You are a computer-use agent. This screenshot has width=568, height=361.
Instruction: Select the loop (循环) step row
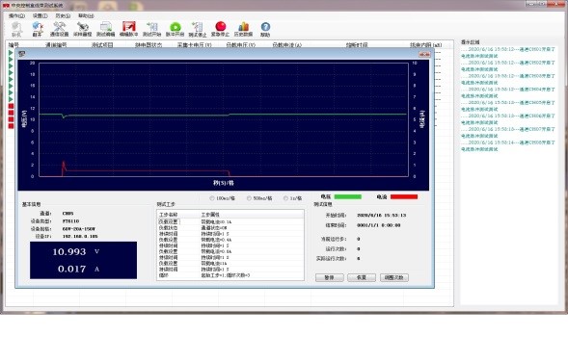[230, 275]
